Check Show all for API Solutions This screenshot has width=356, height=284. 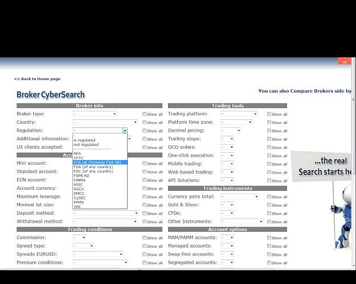(269, 180)
